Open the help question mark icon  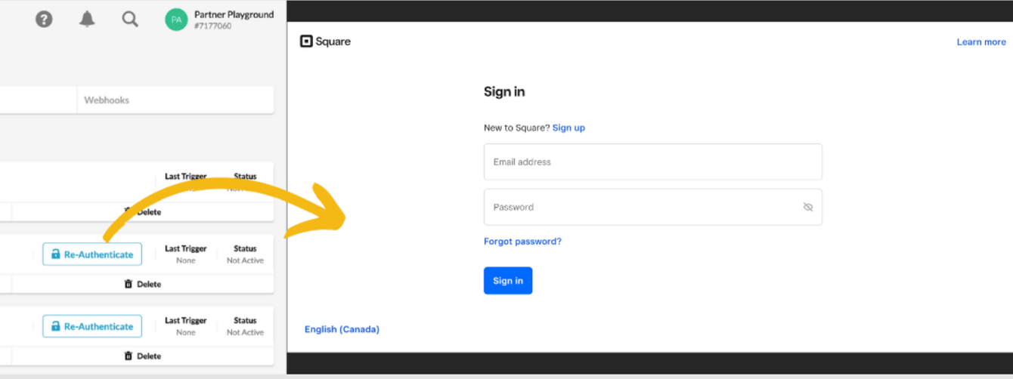tap(44, 20)
